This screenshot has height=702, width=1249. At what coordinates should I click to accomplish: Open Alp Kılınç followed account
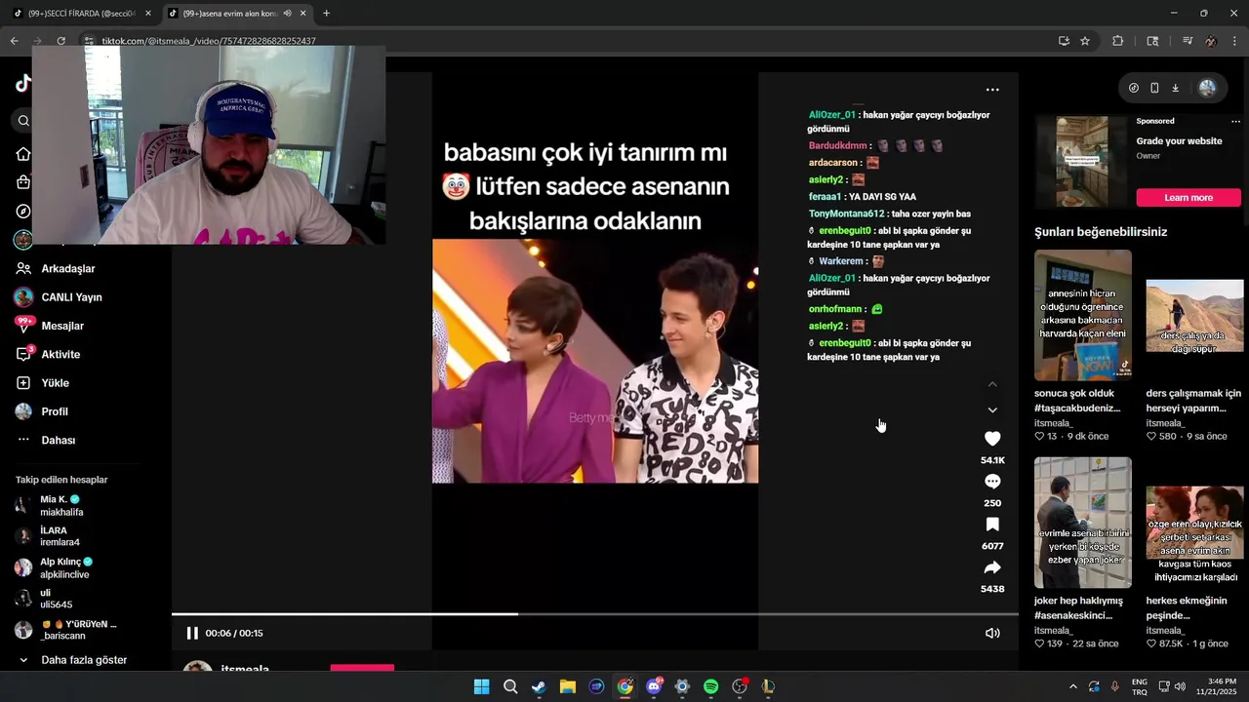tap(54, 567)
